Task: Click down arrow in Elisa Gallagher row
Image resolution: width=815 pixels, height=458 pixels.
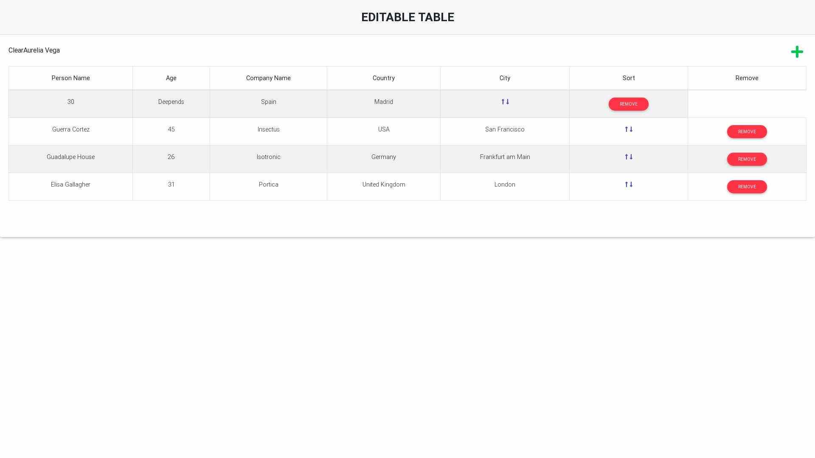Action: 631,184
